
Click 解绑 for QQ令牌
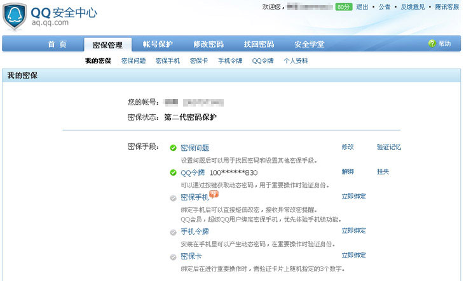point(348,172)
